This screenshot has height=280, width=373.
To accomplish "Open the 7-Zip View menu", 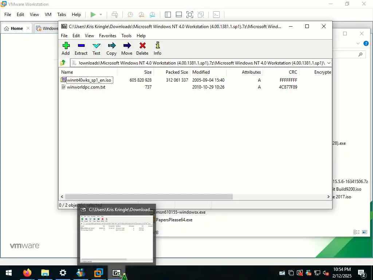I will [90, 35].
